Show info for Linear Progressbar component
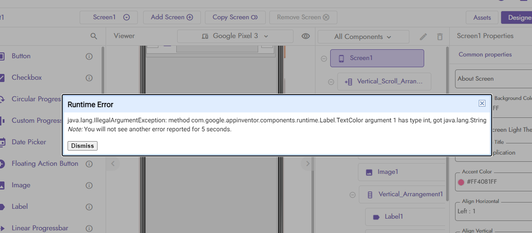 (x=89, y=228)
